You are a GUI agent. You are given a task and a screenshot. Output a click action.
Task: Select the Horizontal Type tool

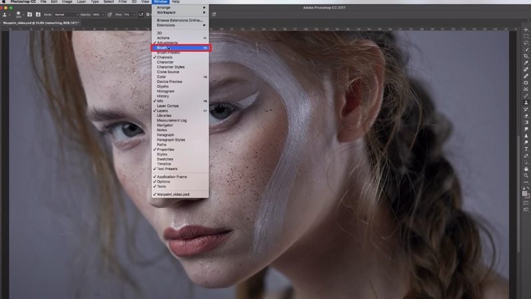(x=526, y=149)
